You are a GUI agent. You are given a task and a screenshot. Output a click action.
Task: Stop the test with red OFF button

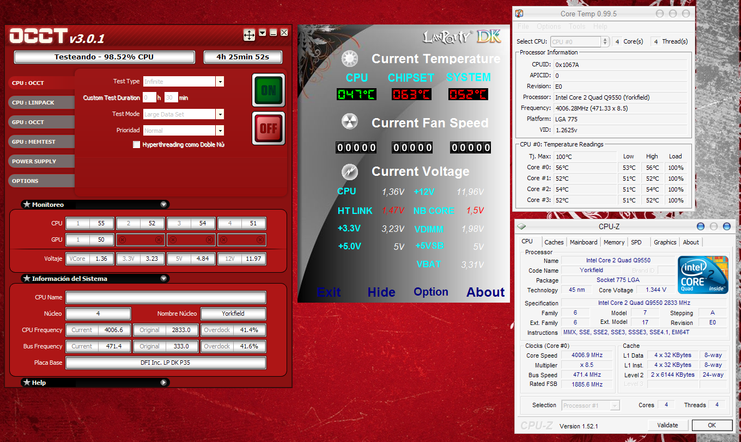pos(268,128)
